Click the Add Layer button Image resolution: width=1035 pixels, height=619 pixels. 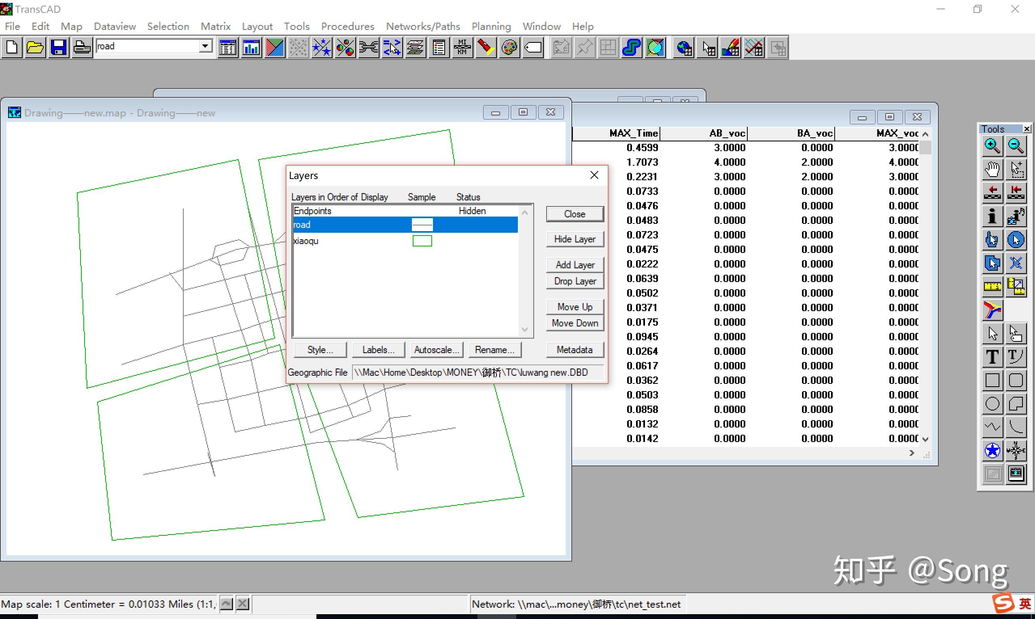click(574, 265)
